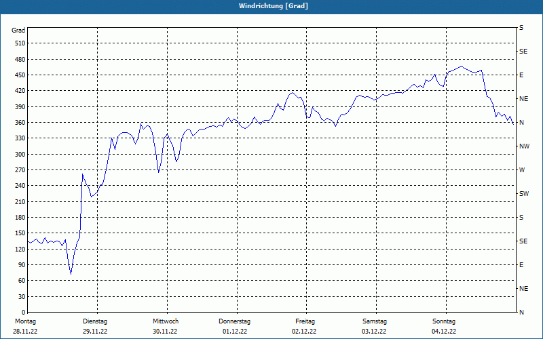Click the chart title 'Windrichtung [Grad]'

coord(274,6)
